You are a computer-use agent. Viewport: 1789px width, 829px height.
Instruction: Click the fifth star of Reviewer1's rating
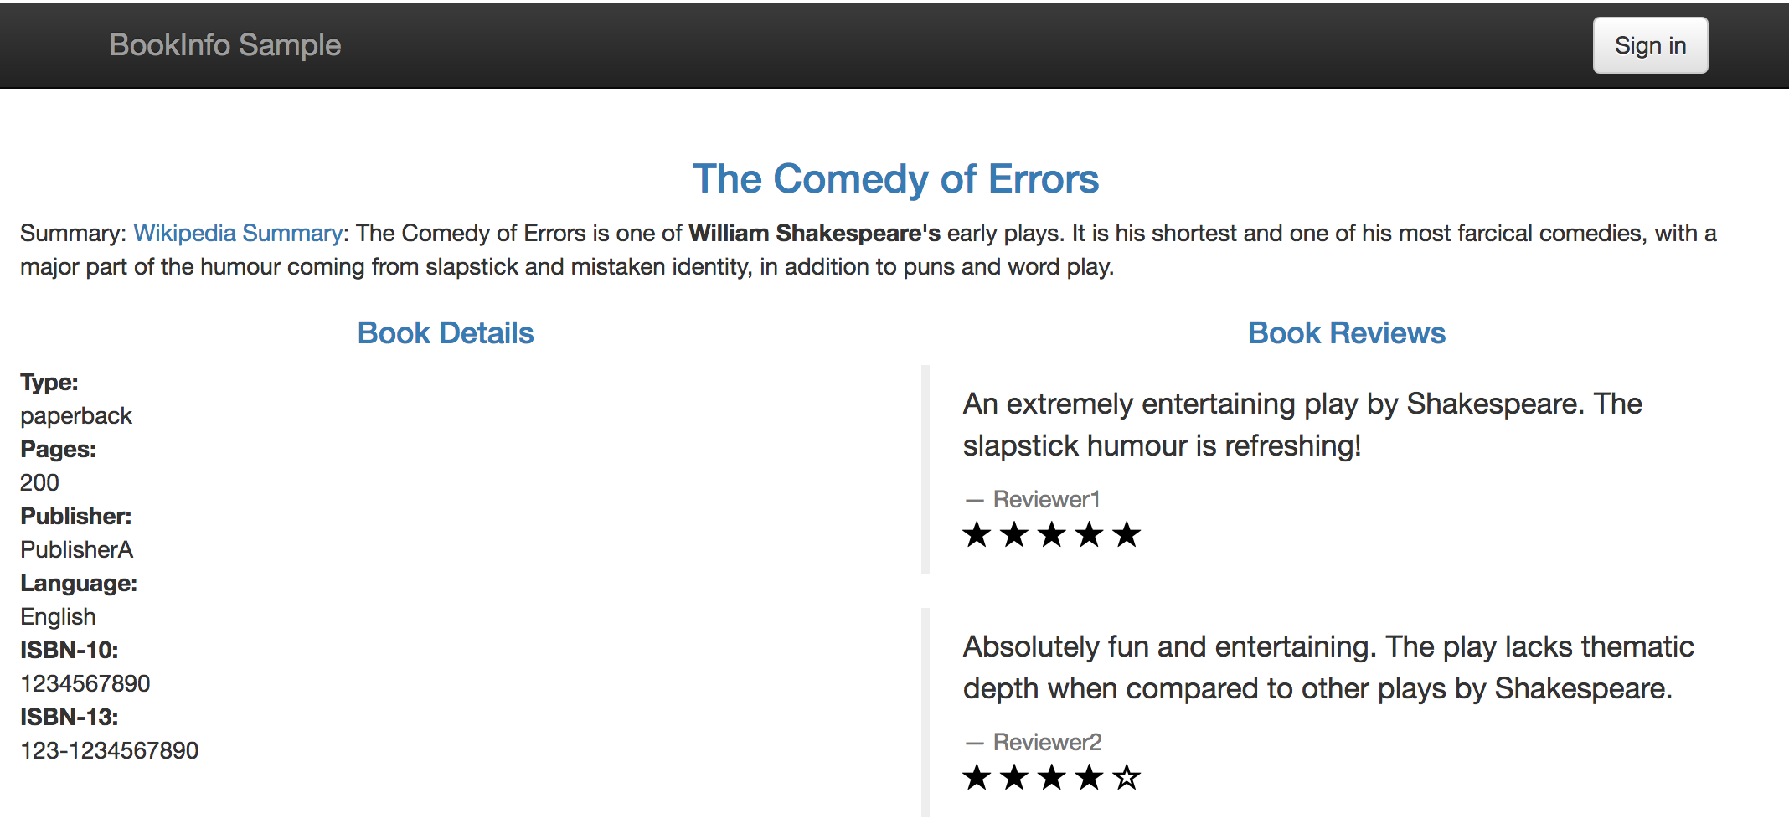pos(1127,534)
